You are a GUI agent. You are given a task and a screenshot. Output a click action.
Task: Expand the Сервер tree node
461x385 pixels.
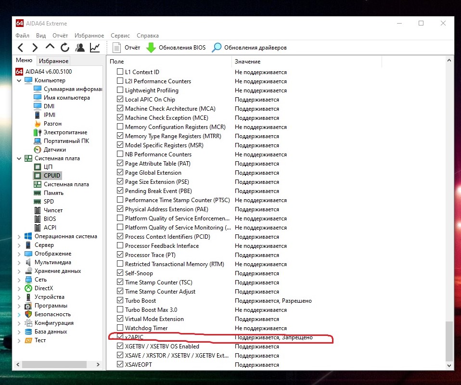(x=19, y=245)
